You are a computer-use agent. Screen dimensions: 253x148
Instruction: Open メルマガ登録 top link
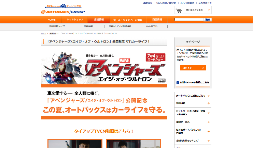187,3
